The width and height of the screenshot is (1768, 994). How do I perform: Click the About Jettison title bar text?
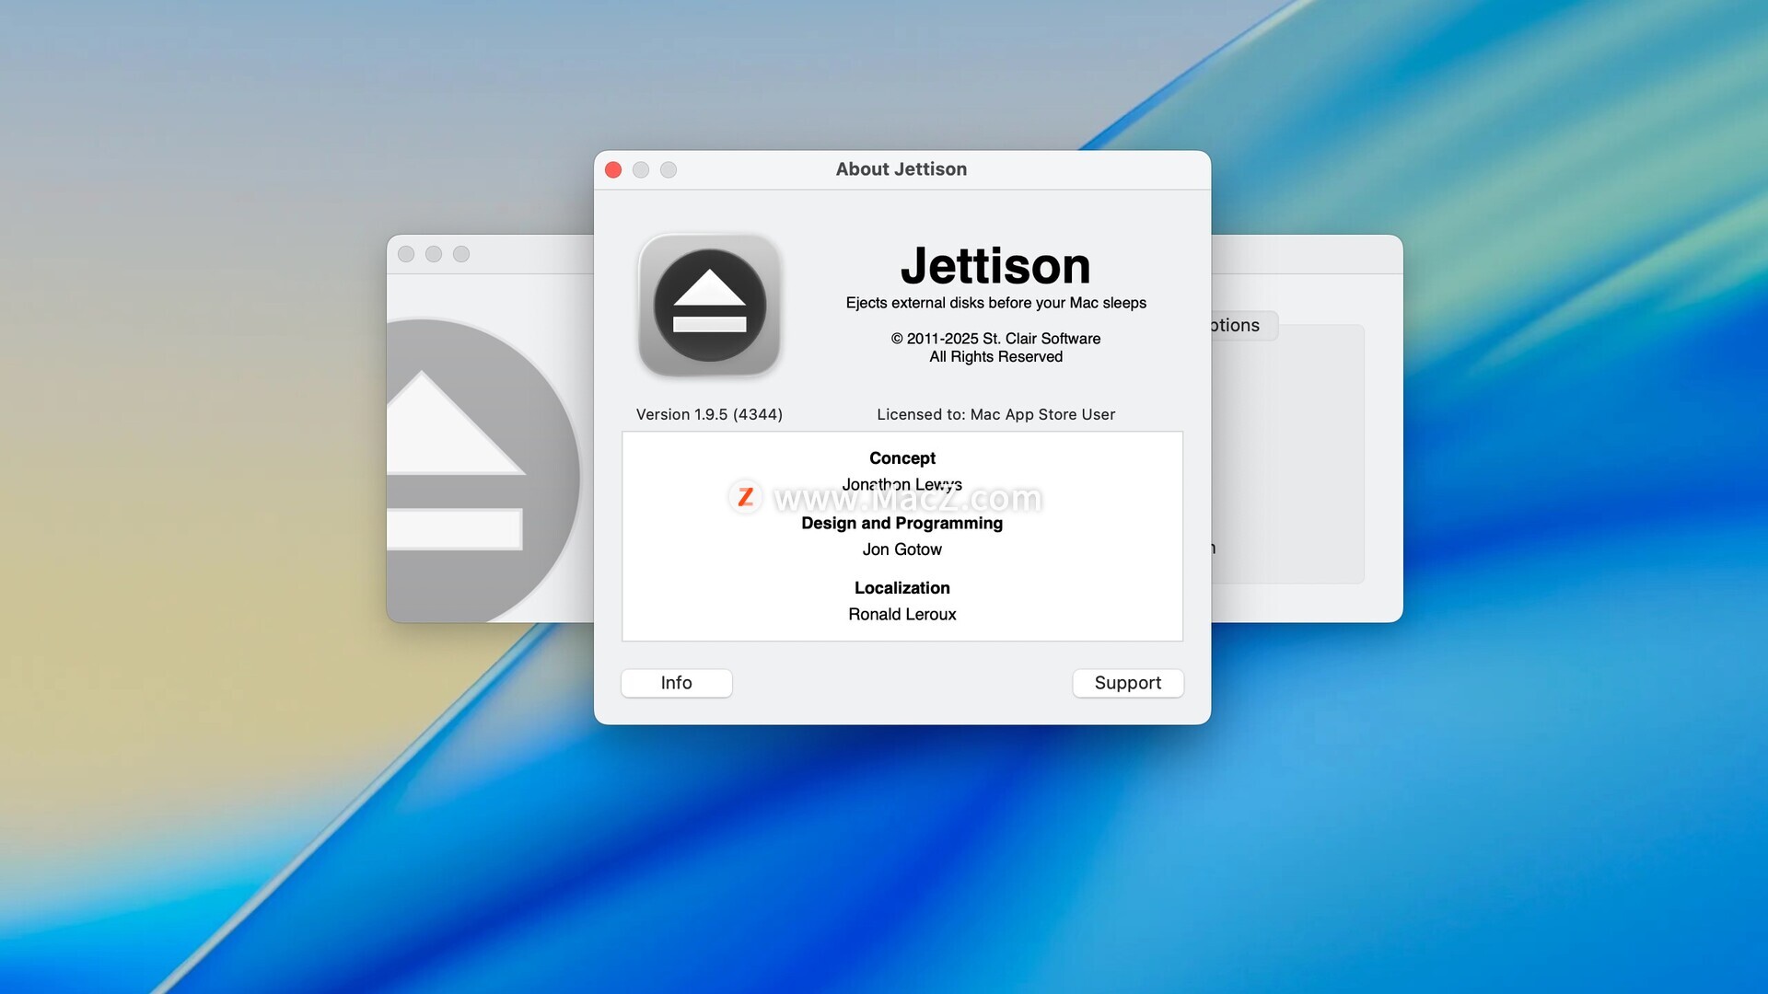tap(901, 169)
